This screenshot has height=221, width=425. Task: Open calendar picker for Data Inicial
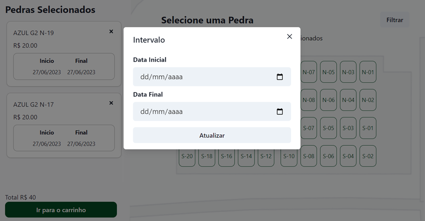click(x=280, y=77)
